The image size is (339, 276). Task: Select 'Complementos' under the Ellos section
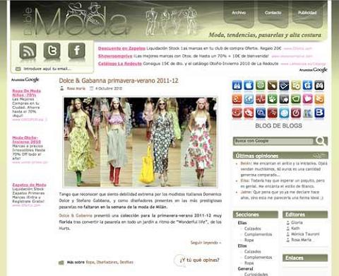coord(258,258)
